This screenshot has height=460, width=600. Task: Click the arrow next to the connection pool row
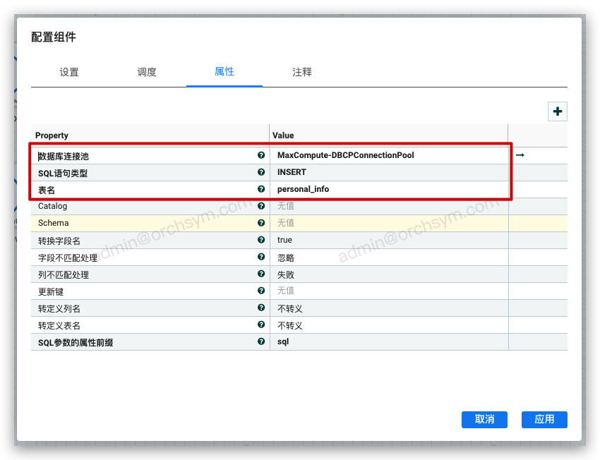520,155
